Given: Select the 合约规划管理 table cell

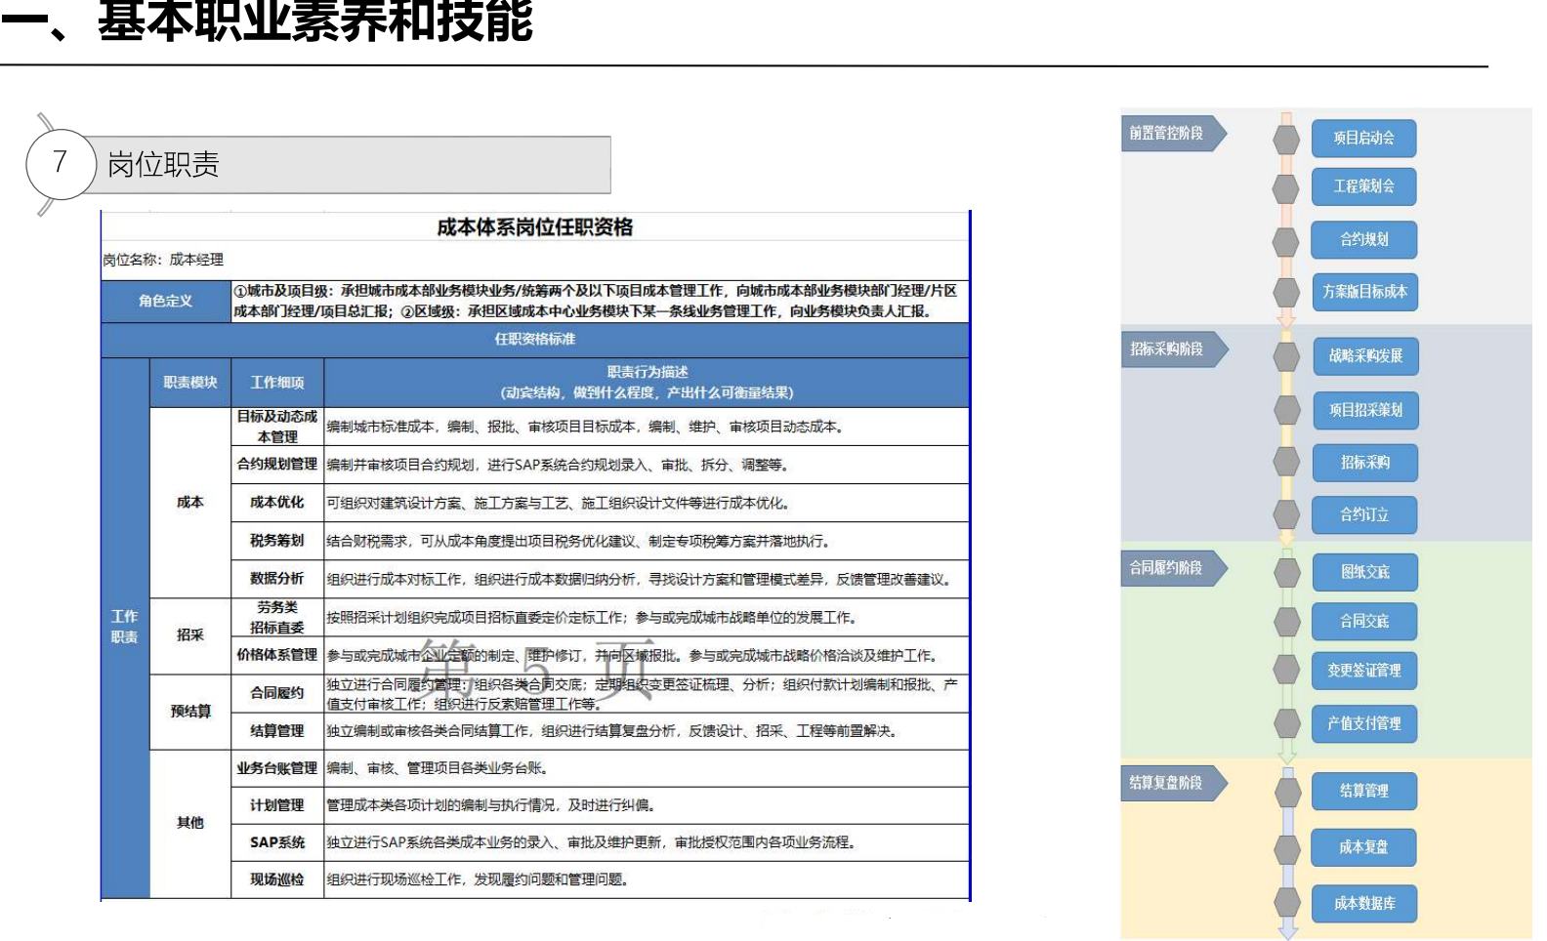Looking at the screenshot, I should pos(277,465).
